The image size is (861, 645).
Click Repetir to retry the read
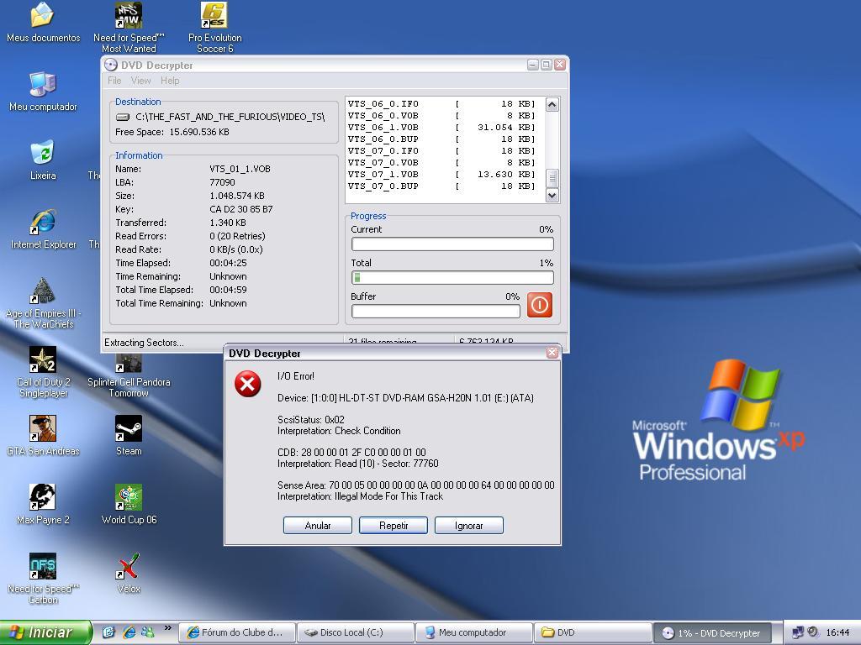394,526
